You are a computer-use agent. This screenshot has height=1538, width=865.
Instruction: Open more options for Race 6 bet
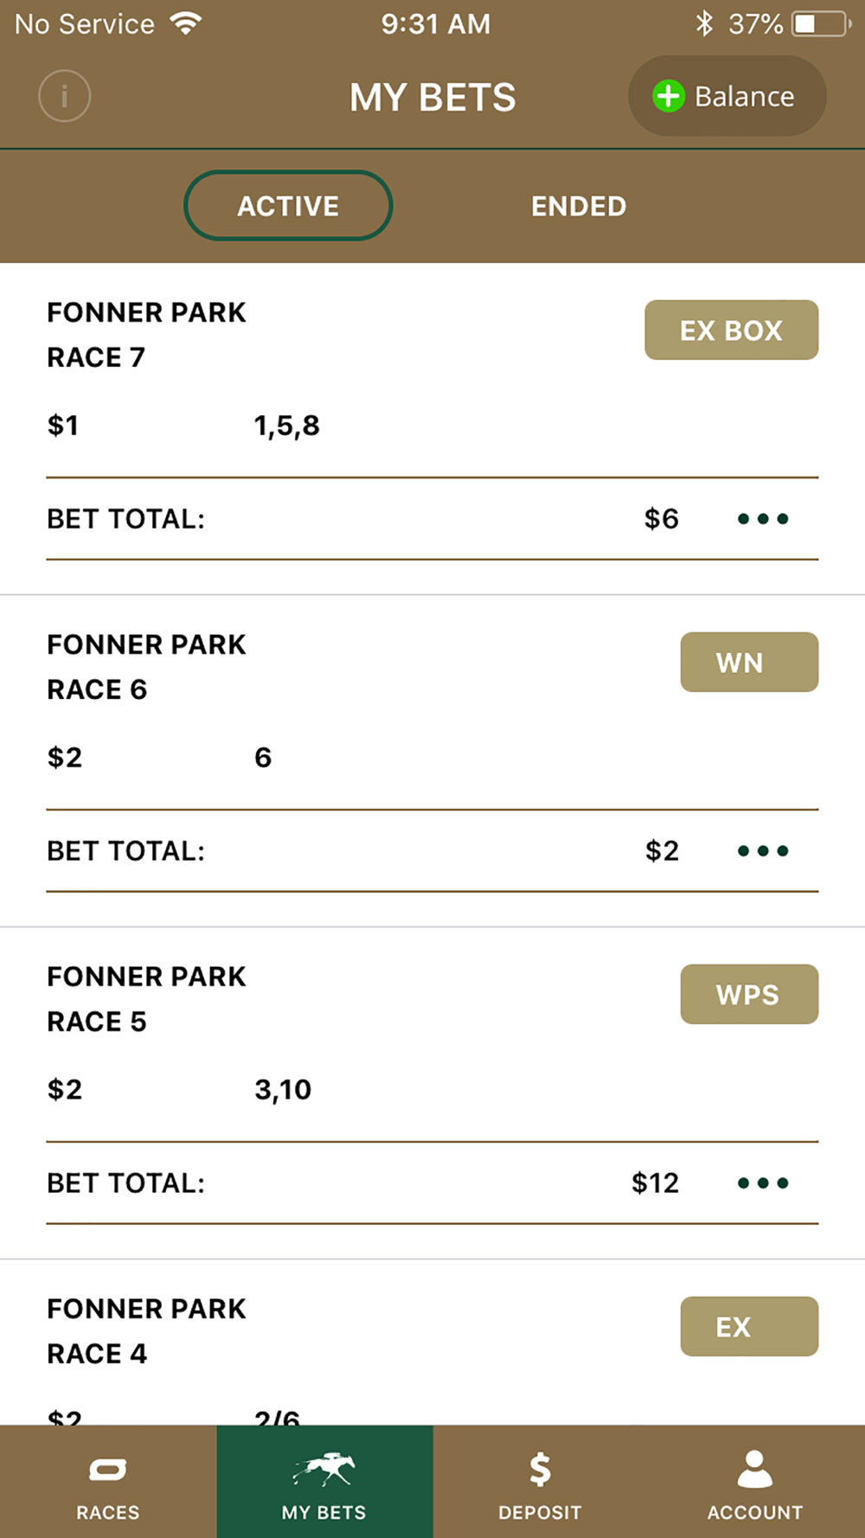763,851
